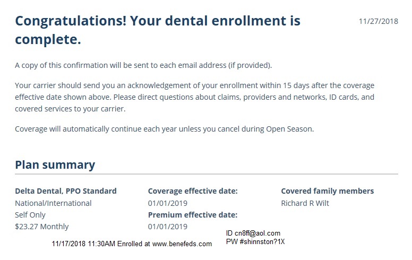The height and width of the screenshot is (260, 412).
Task: Click the "Coverage effective date:" label
Action: coord(192,191)
